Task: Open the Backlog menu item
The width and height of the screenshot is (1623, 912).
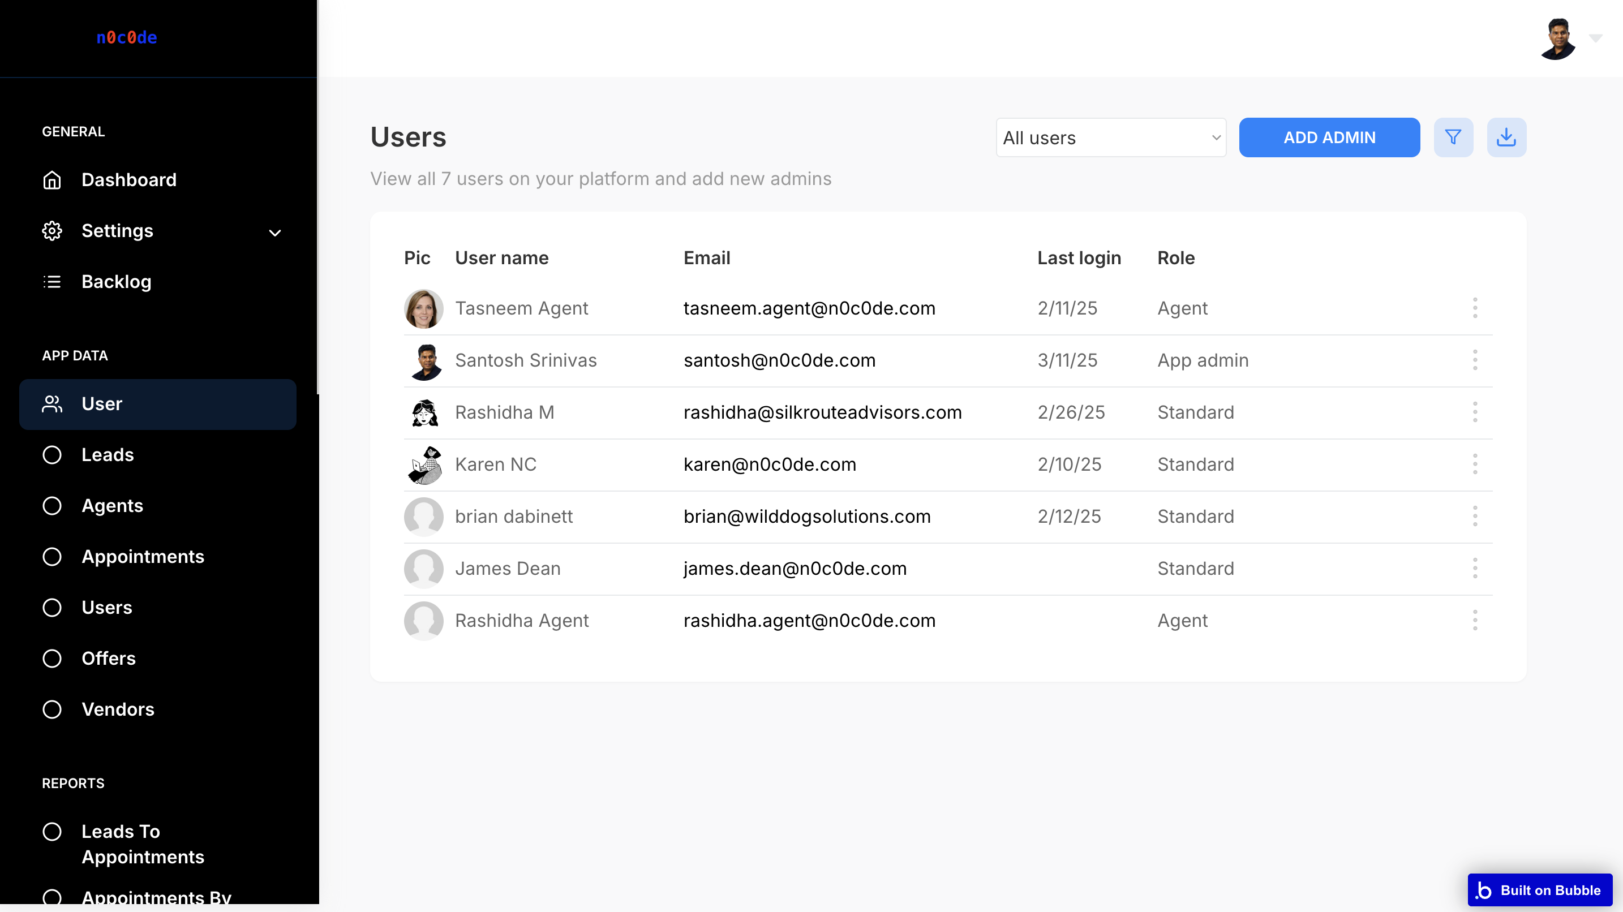Action: click(x=116, y=282)
